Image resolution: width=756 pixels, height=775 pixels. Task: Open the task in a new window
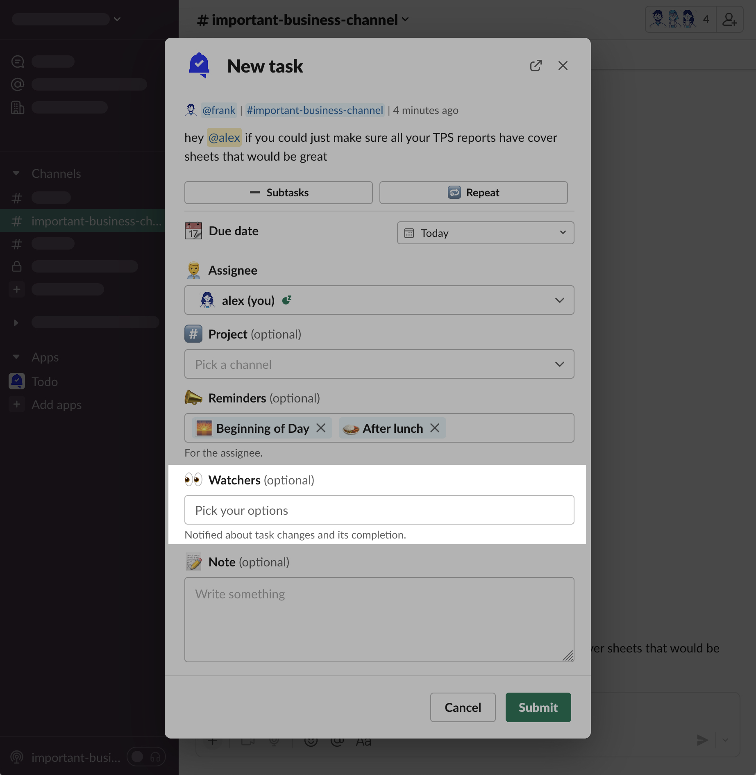coord(536,66)
